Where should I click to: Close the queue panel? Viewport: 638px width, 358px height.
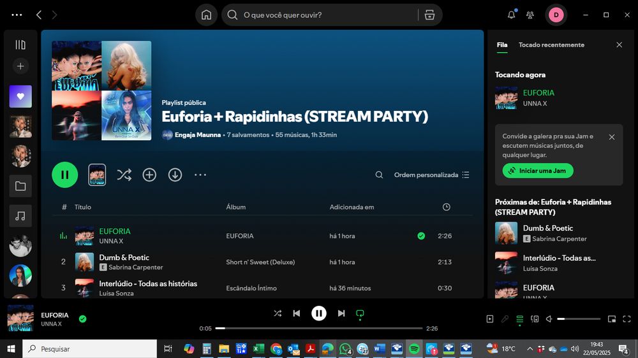point(619,45)
